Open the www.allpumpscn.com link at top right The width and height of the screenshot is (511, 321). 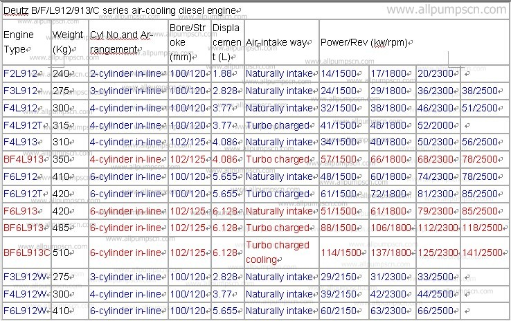(446, 10)
